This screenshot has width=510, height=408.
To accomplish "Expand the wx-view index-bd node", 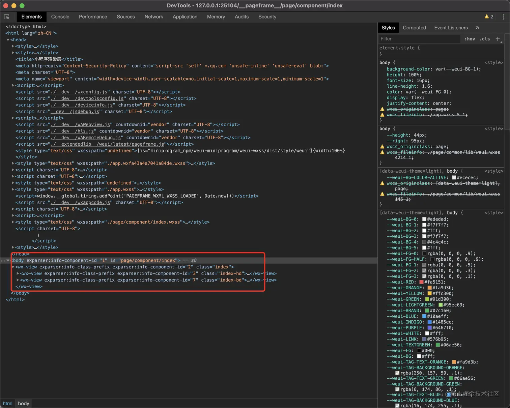I will pyautogui.click(x=18, y=280).
